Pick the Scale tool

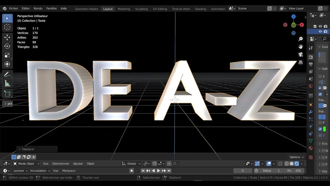click(x=7, y=55)
